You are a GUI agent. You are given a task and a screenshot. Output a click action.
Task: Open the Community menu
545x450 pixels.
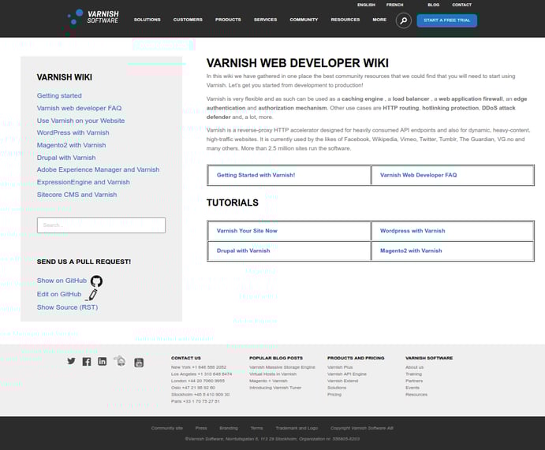[304, 20]
